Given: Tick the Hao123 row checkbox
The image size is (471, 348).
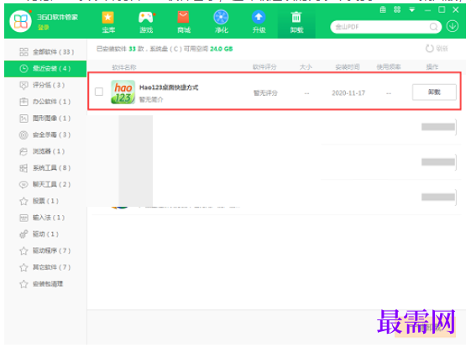Looking at the screenshot, I should [x=99, y=92].
